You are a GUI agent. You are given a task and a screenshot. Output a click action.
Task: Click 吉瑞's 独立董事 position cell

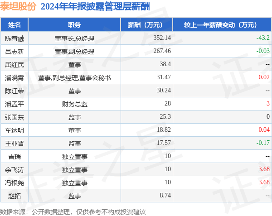[x=74, y=157]
